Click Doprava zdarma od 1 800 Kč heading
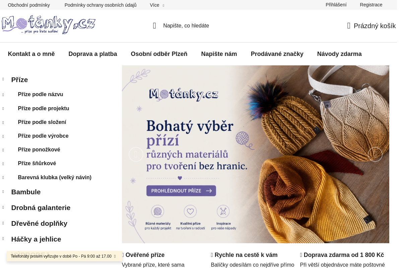 [344, 255]
